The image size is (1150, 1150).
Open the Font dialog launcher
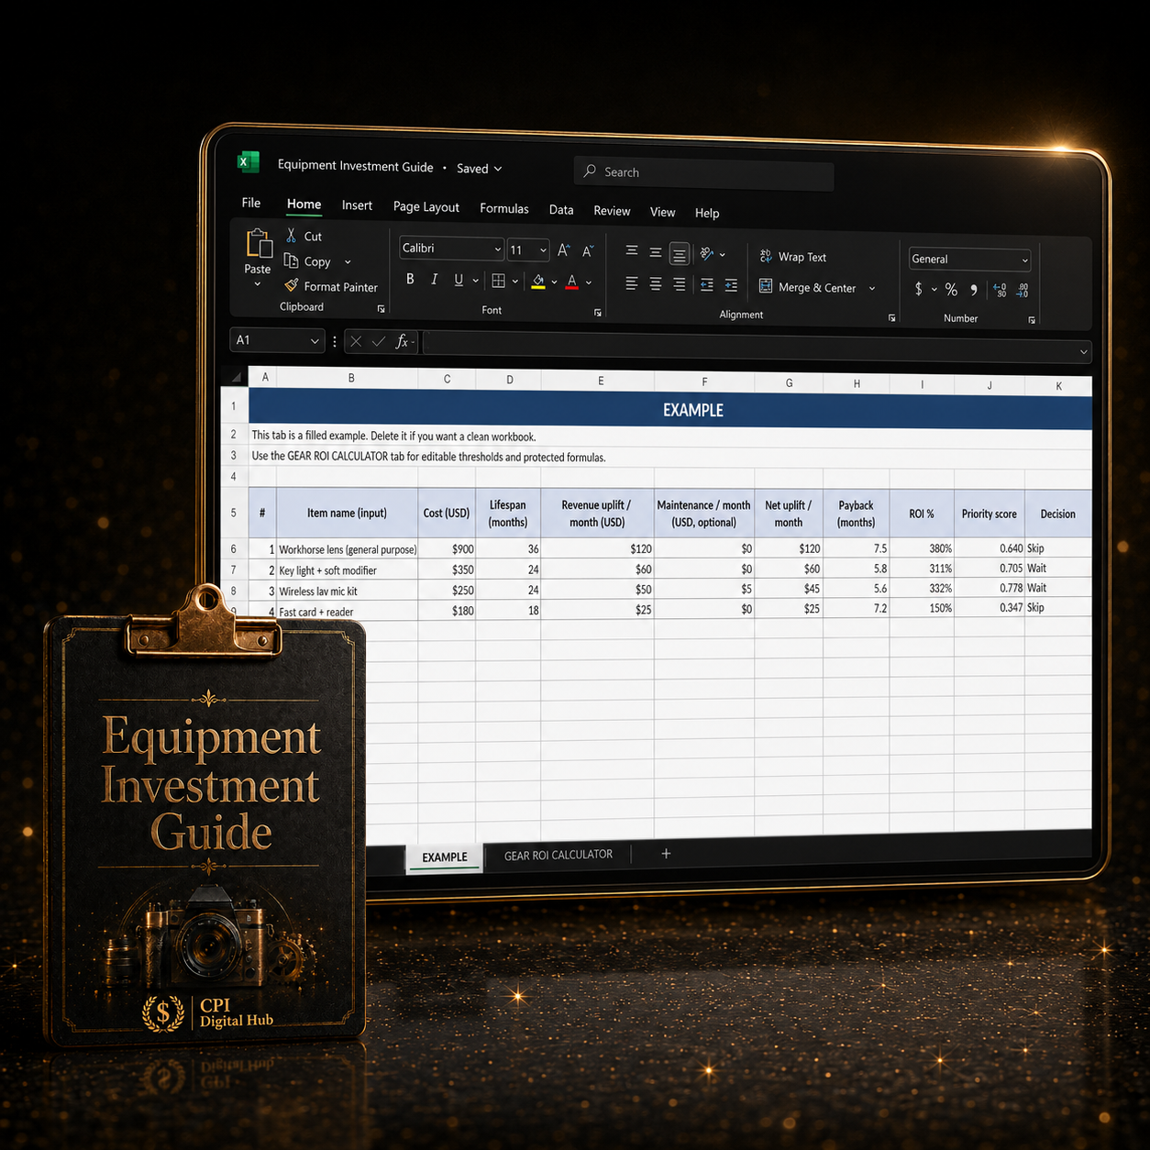(598, 313)
